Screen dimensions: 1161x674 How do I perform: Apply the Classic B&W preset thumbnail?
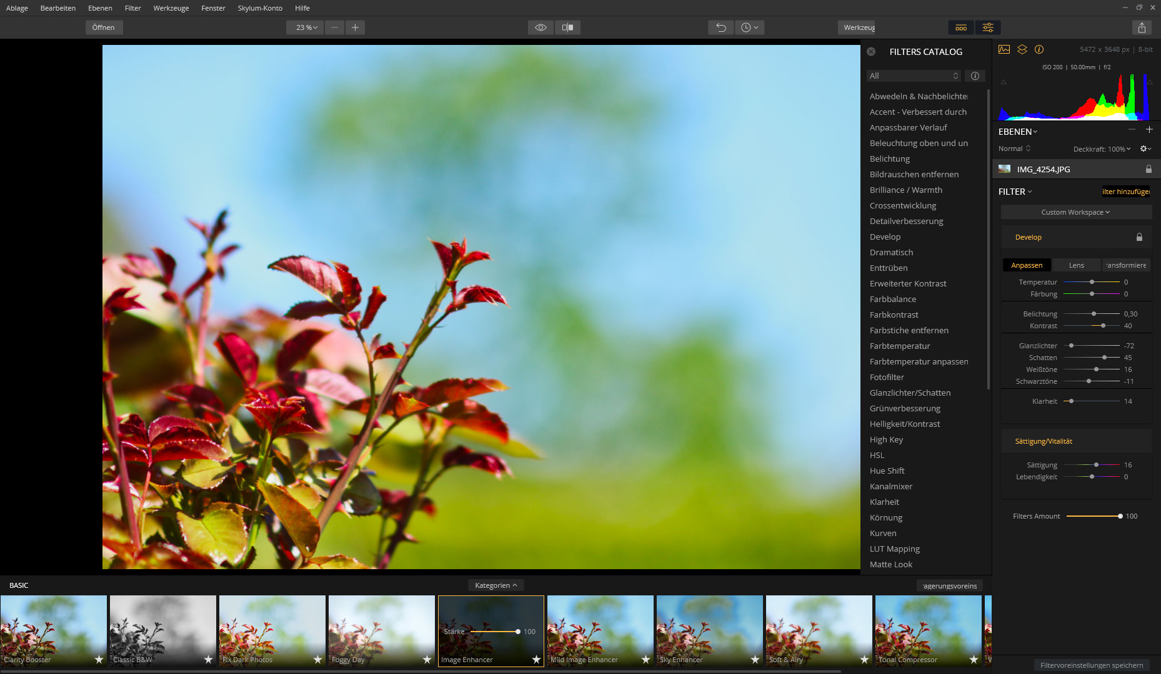[163, 631]
